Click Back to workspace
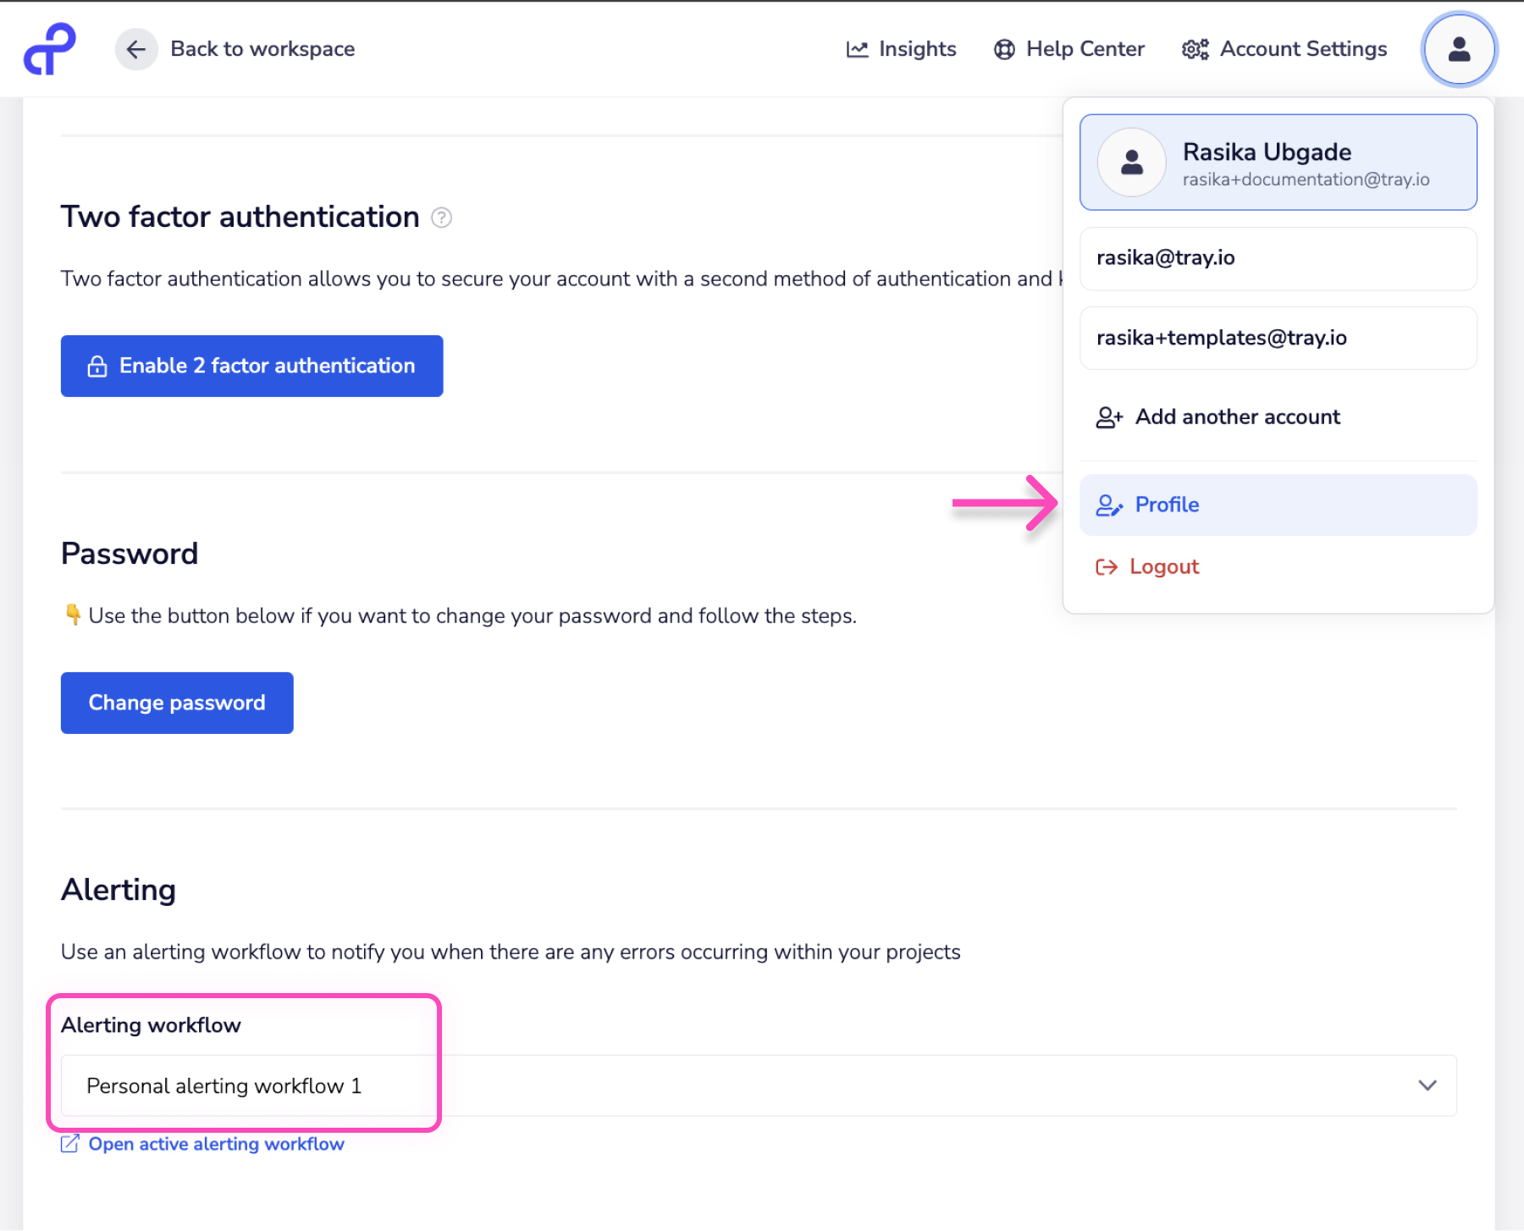Viewport: 1524px width, 1231px height. point(262,48)
